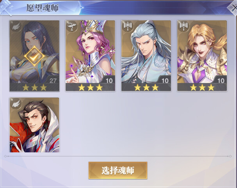237x188 pixels.
Task: Click the three stars under blonde card
Action: click(202, 87)
